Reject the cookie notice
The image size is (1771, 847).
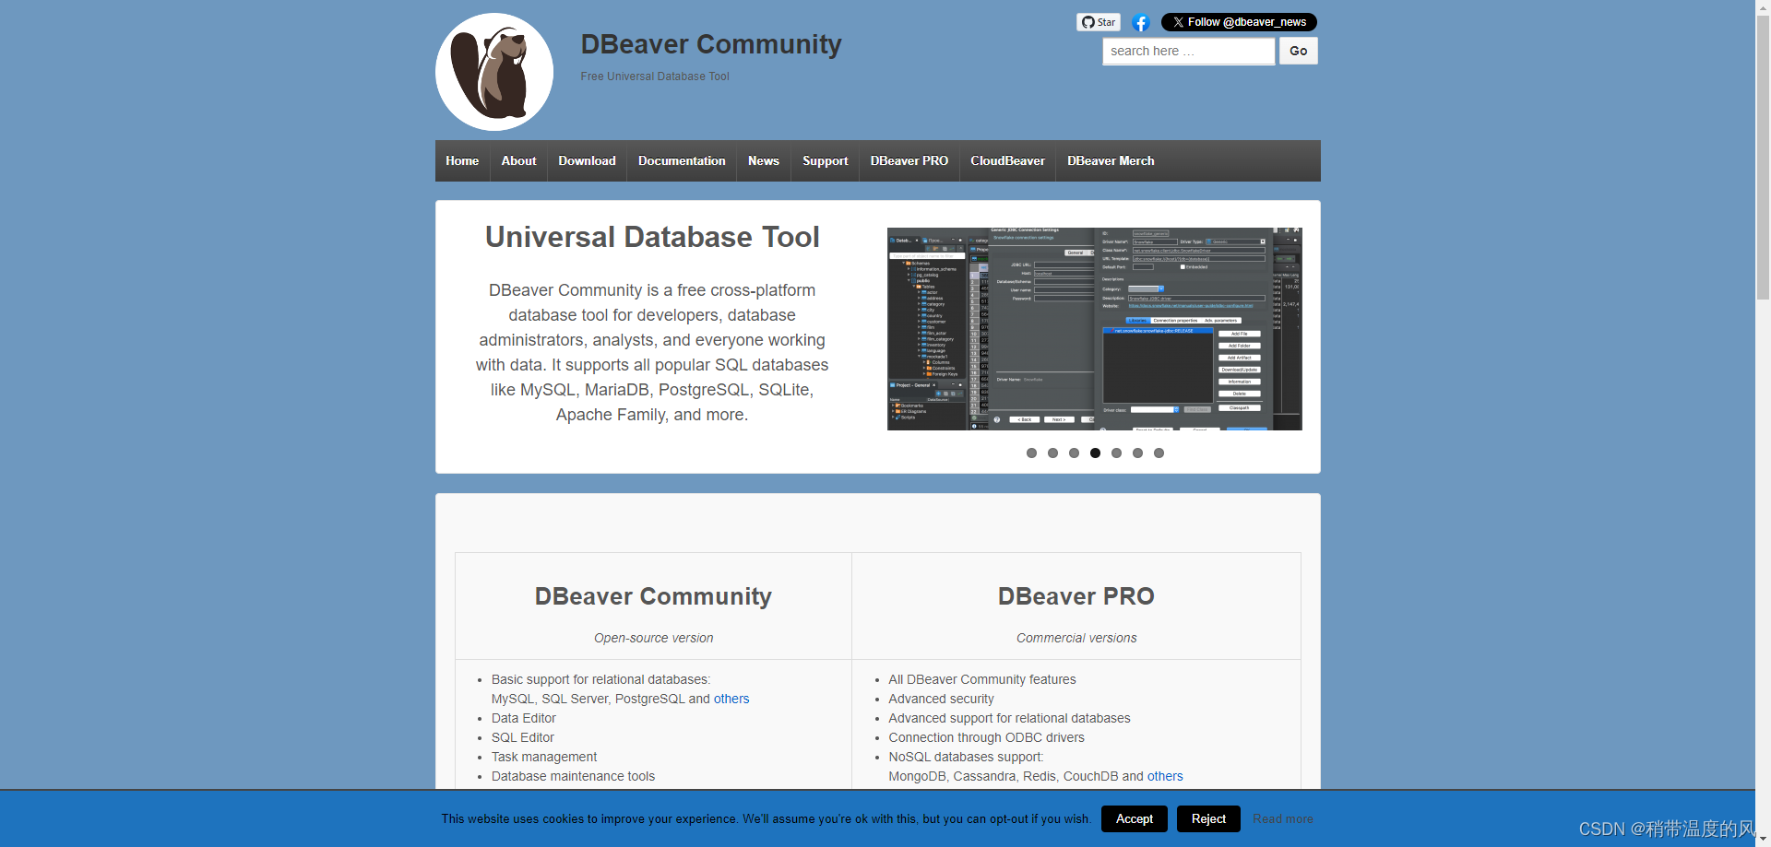tap(1208, 818)
